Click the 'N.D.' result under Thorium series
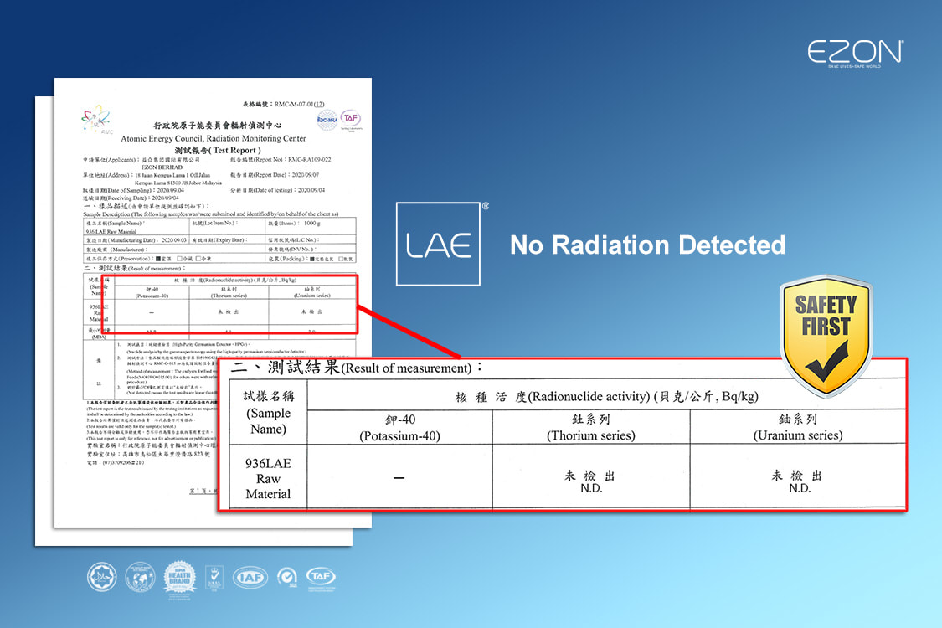Image resolution: width=942 pixels, height=628 pixels. 592,488
